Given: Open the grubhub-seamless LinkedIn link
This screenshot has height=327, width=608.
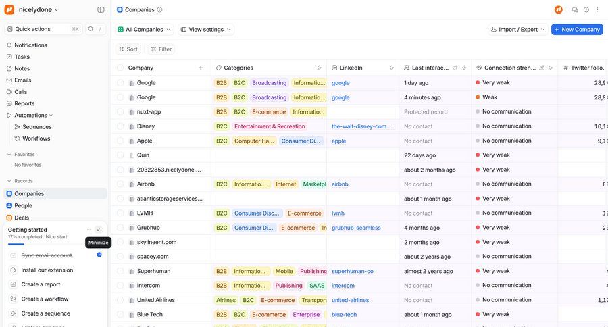Looking at the screenshot, I should [356, 228].
